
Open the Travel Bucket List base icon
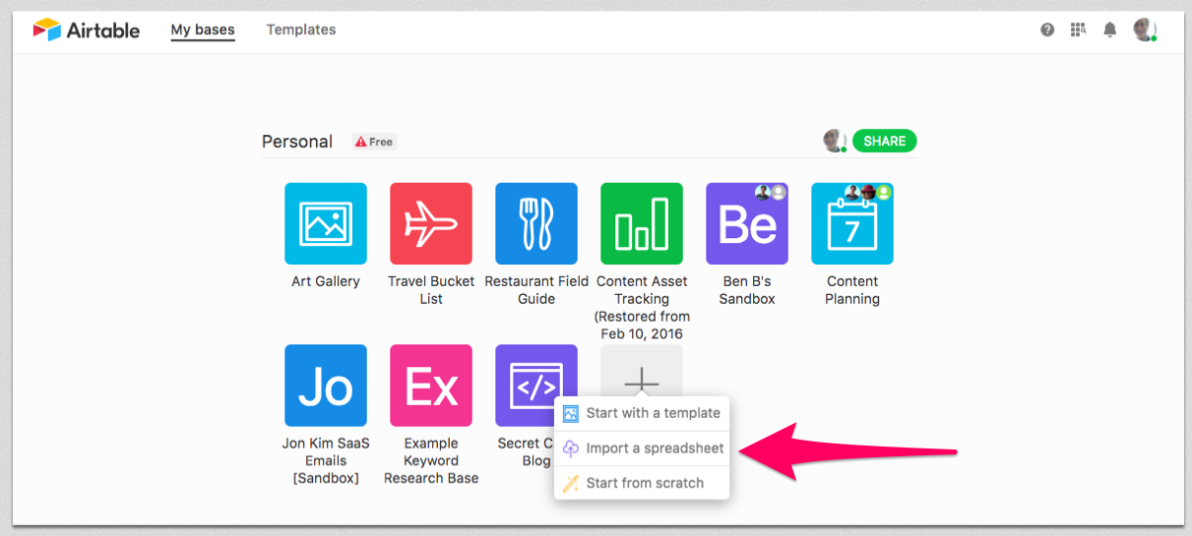click(431, 223)
